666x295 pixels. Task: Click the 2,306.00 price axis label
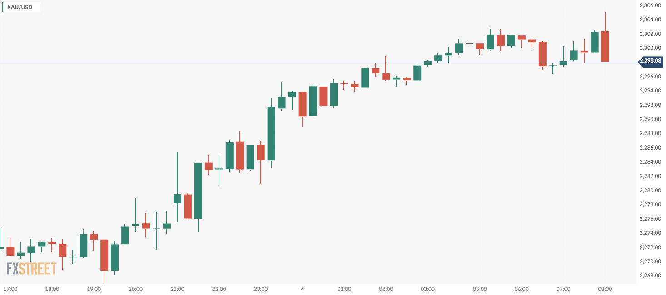point(650,5)
